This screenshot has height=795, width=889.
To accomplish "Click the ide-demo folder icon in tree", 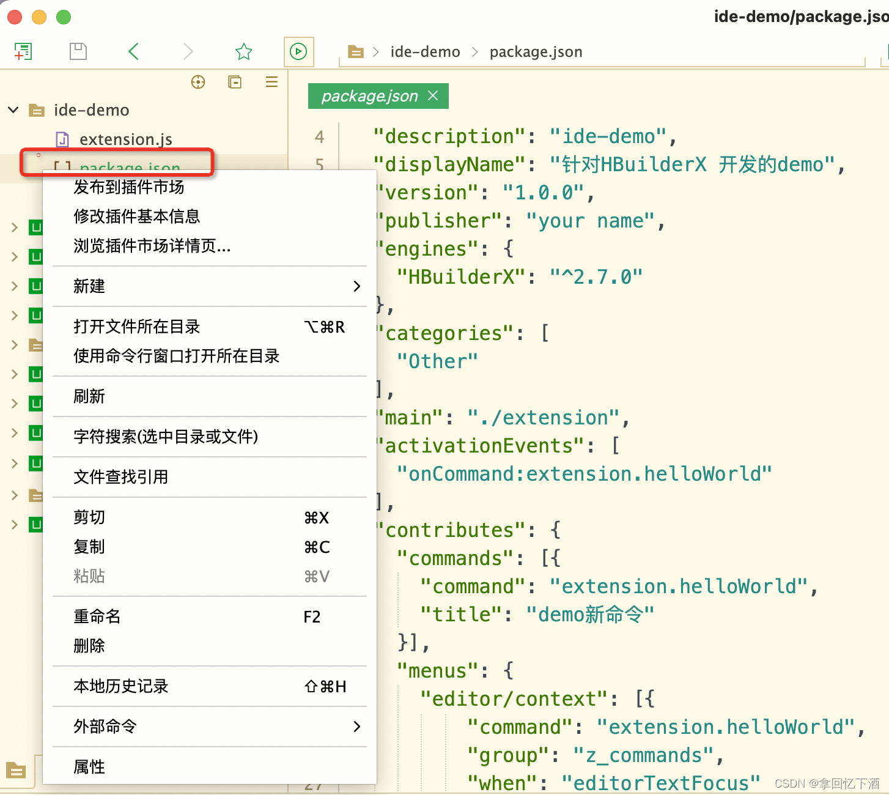I will click(x=37, y=111).
